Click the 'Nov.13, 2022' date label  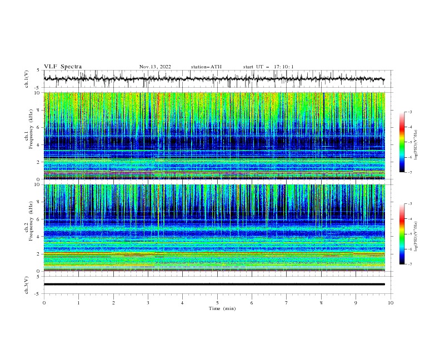coord(155,67)
